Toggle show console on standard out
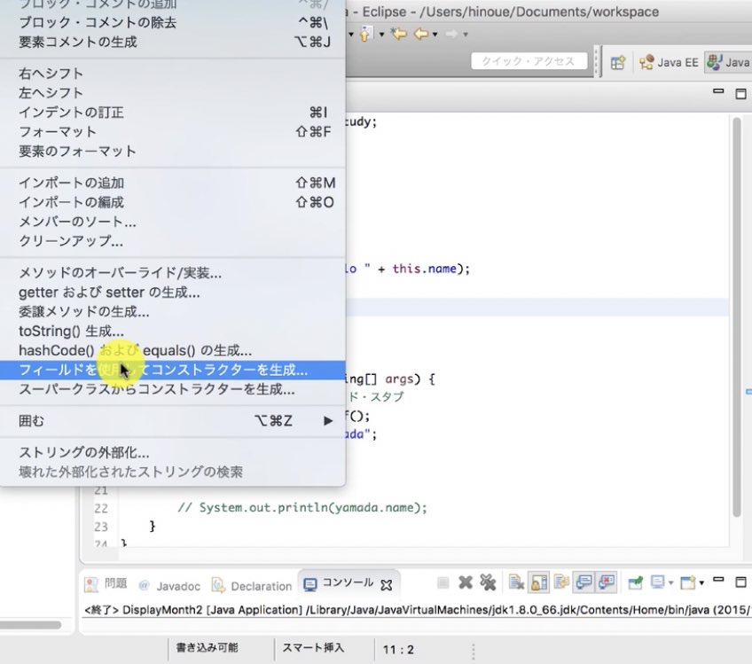This screenshot has height=664, width=752. click(584, 582)
